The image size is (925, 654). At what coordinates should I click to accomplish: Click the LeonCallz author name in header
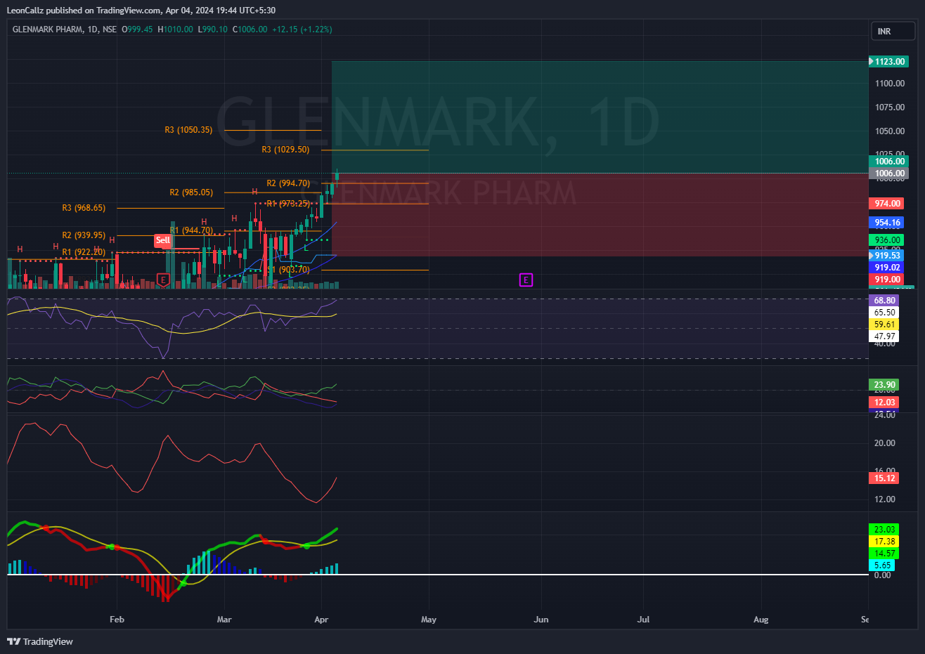coord(25,11)
